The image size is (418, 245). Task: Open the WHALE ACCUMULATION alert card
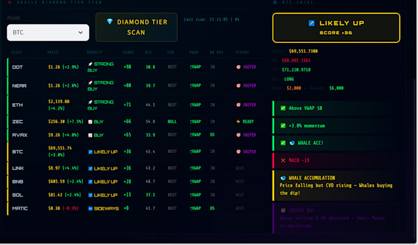(x=336, y=185)
